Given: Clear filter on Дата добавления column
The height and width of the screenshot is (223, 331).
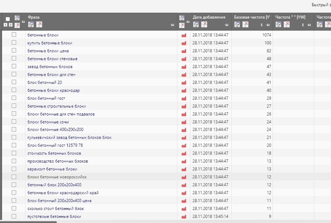Looking at the screenshot, I should point(204,25).
